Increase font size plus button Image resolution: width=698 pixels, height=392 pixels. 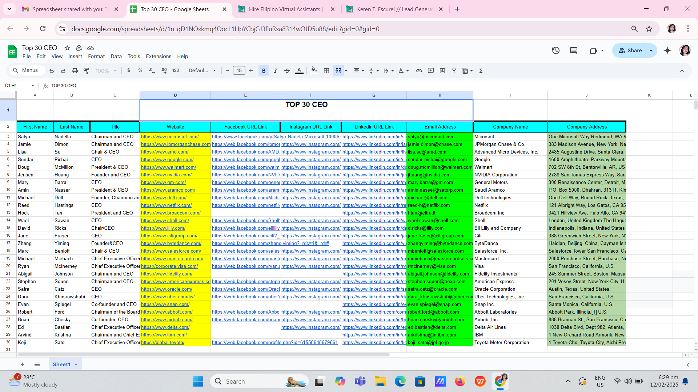pos(251,71)
